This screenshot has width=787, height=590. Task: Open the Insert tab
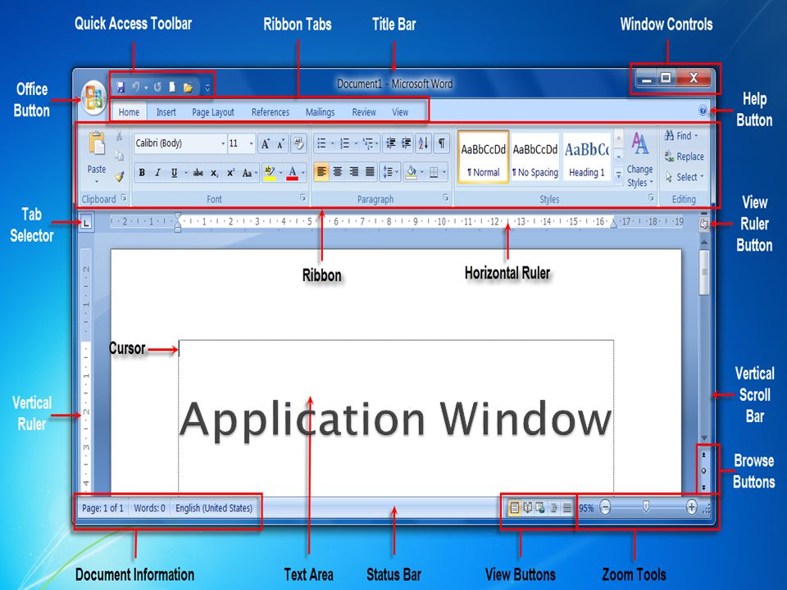point(166,112)
